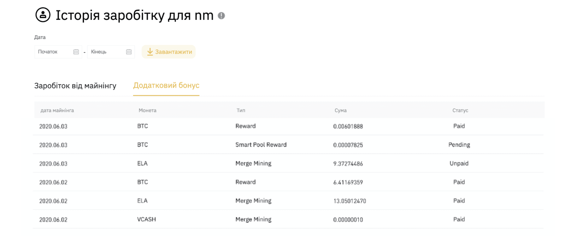Click the Завантажити download button

click(x=168, y=52)
